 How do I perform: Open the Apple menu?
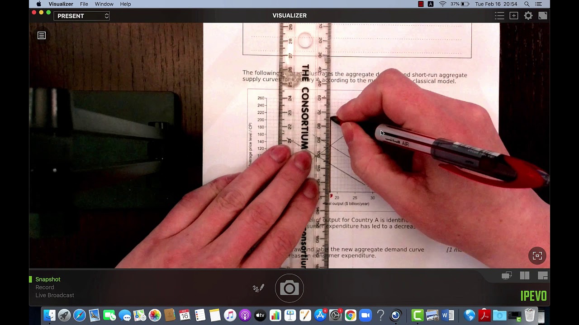[39, 4]
